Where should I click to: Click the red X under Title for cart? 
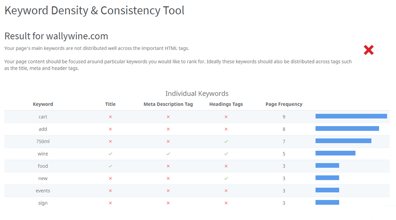[x=110, y=117]
